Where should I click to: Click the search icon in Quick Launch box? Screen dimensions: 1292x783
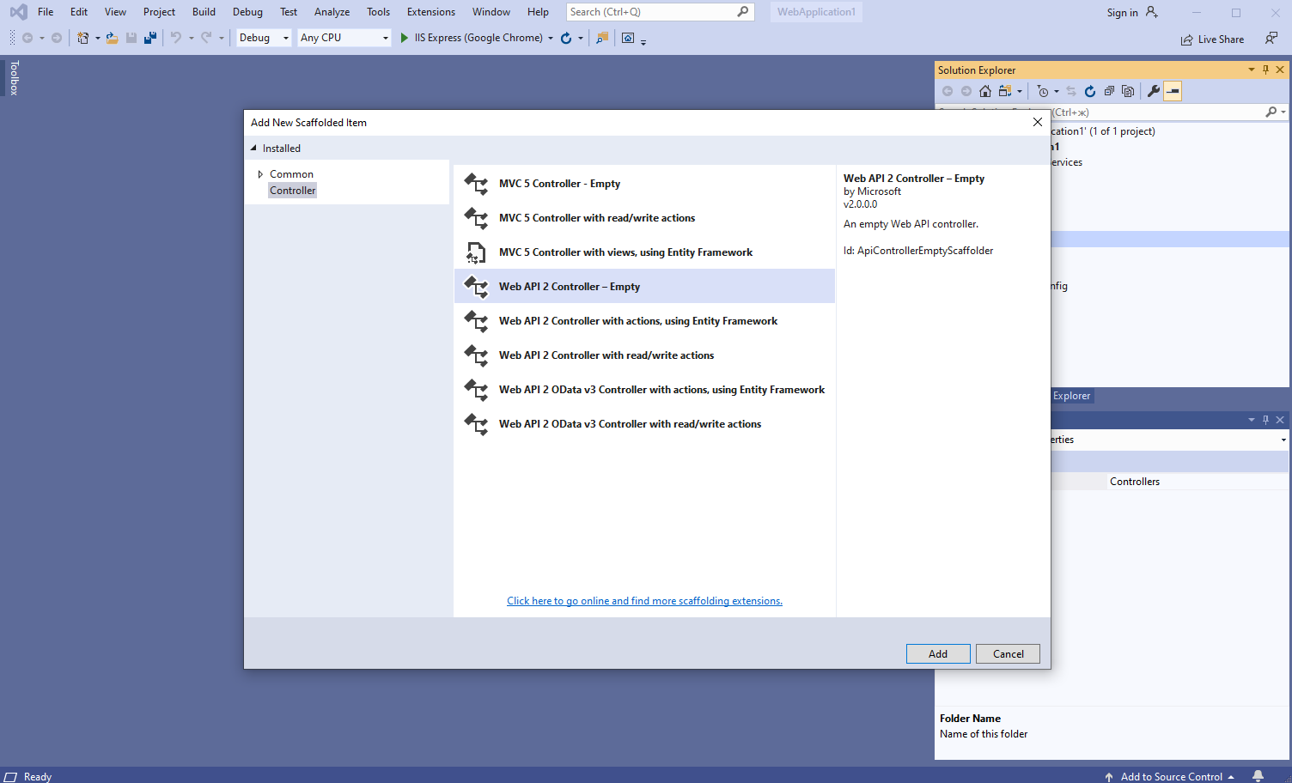743,12
